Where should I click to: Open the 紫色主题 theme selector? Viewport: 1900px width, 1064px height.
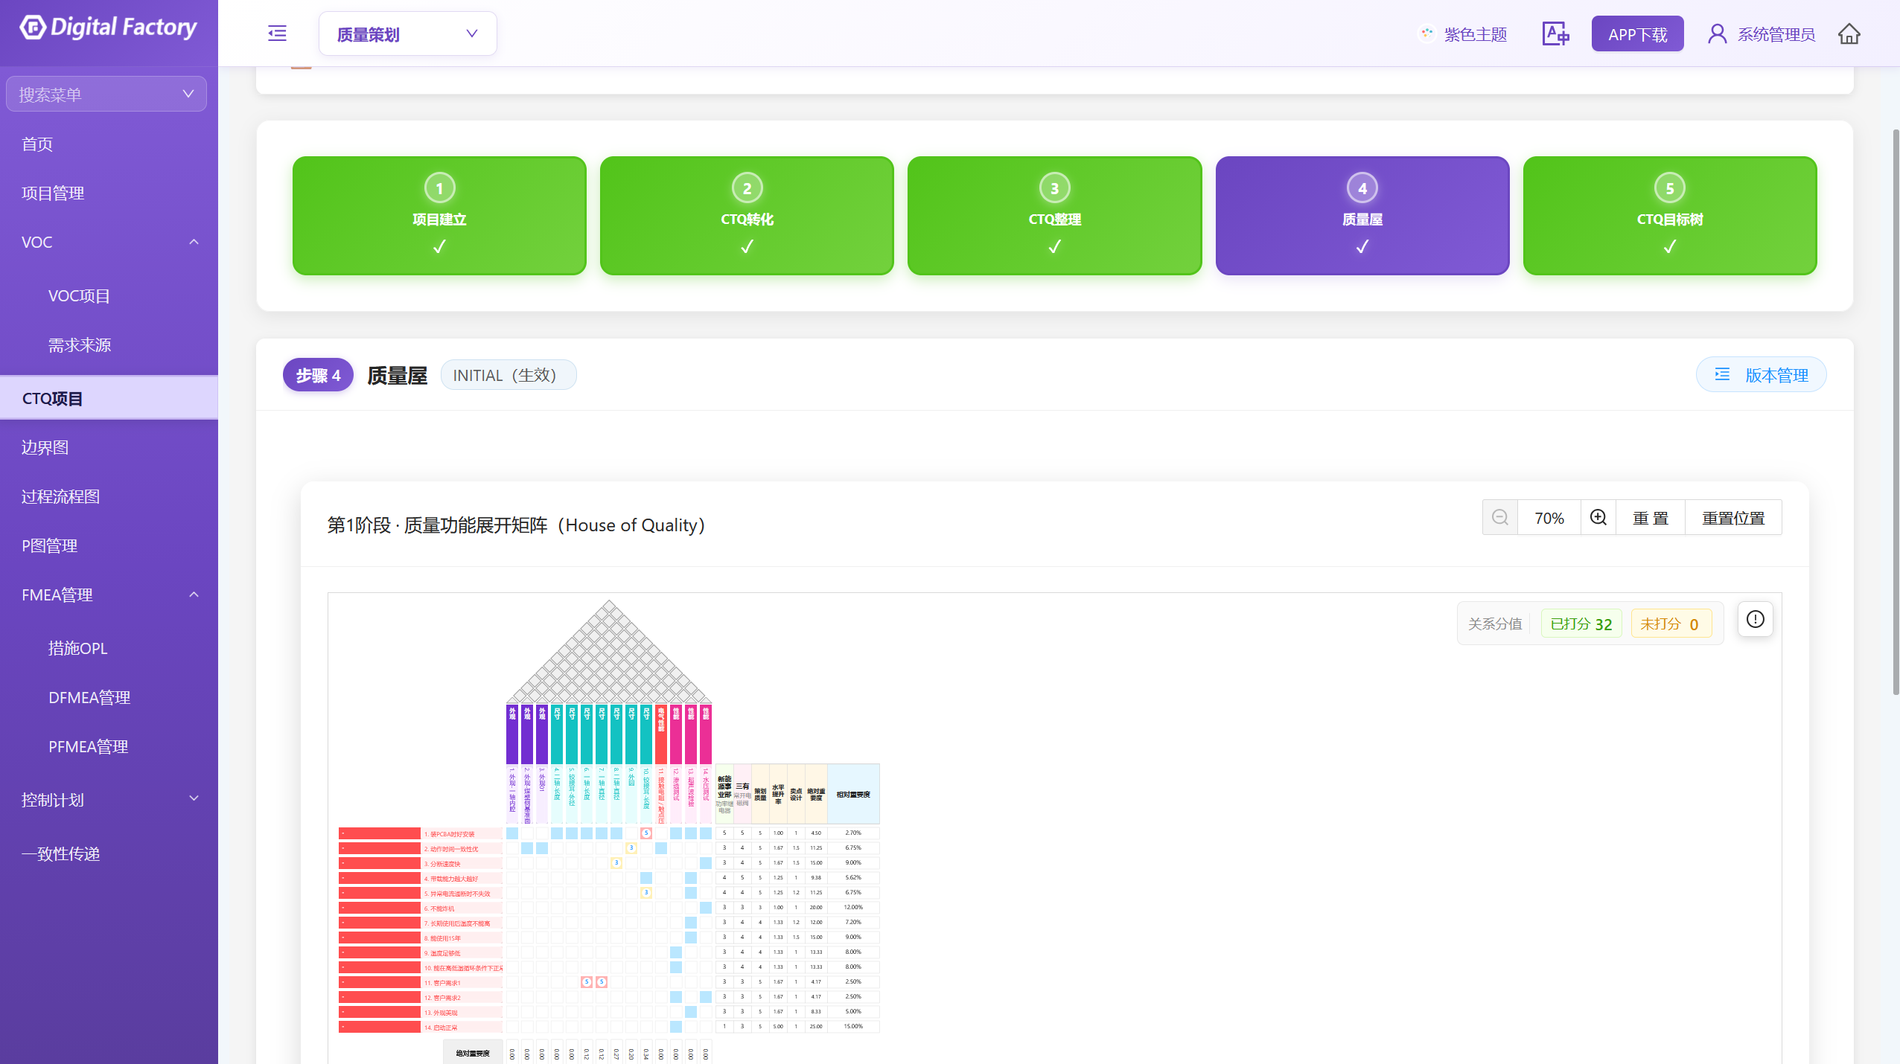(x=1463, y=34)
